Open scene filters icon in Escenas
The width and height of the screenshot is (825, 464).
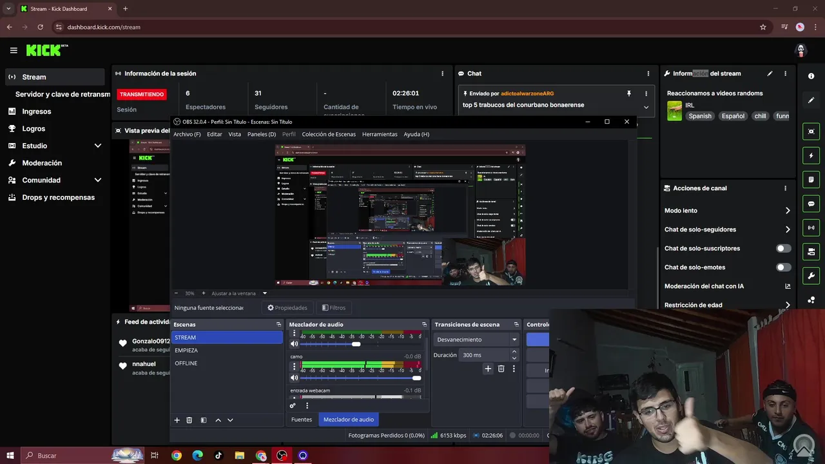[204, 420]
